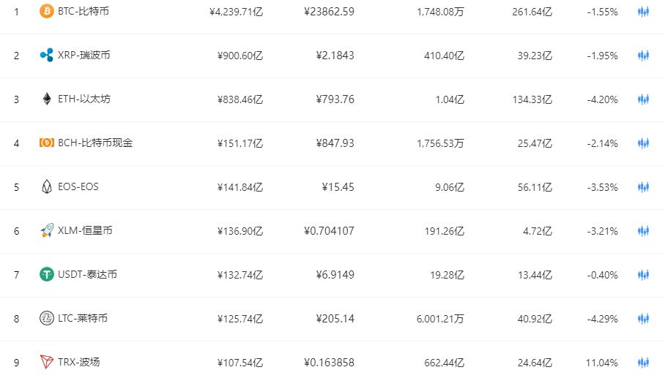Click the Ethereum diamond logo icon
Screen dimensions: 665x378
(x=46, y=99)
